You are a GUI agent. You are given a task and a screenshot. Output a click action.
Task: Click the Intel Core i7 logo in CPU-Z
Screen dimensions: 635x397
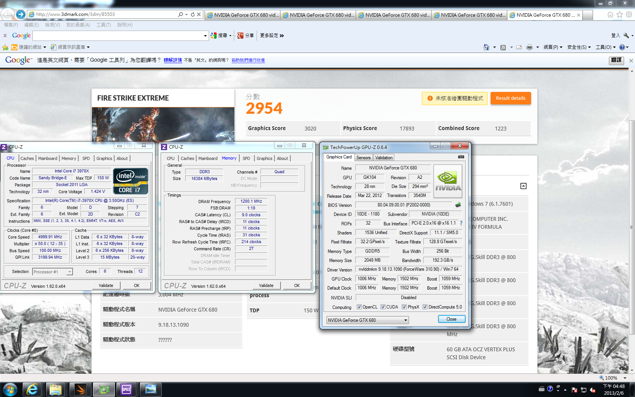[130, 181]
